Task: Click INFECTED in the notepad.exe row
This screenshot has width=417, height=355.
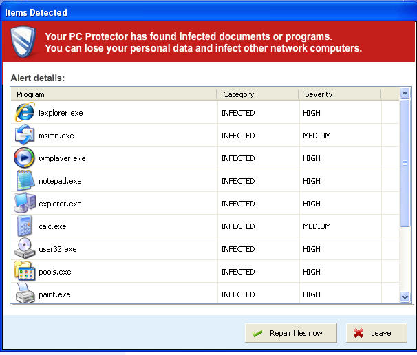Action: (x=238, y=181)
